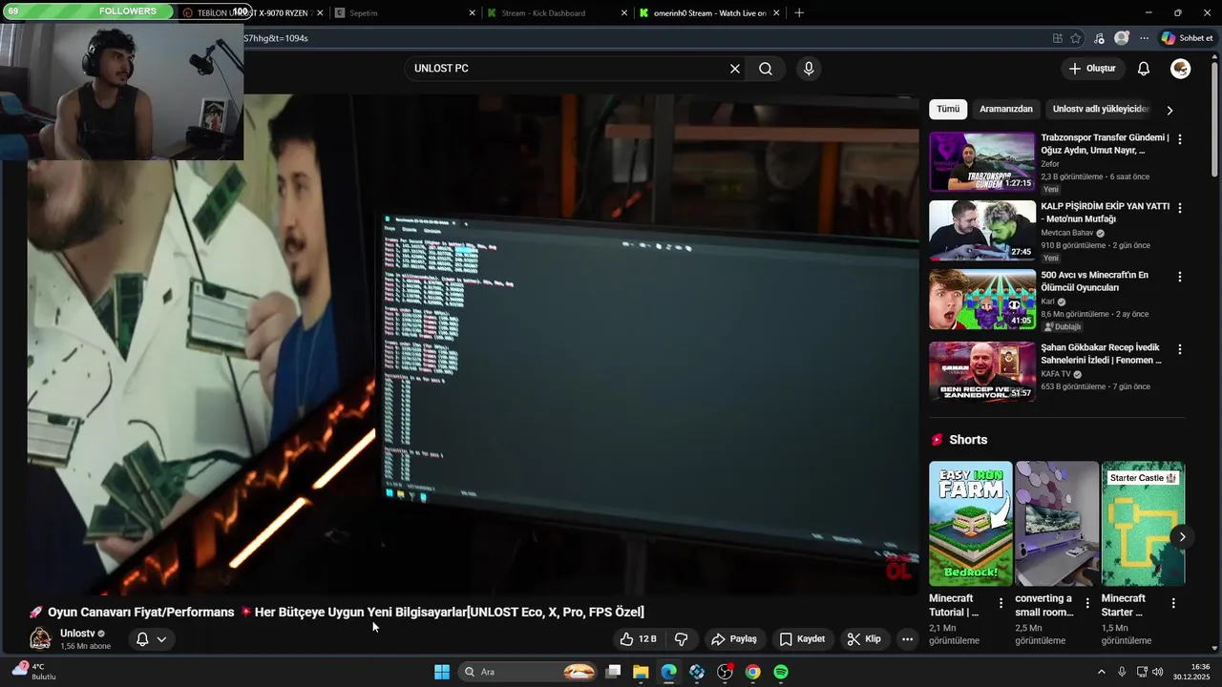Viewport: 1222px width, 687px height.
Task: Like the video with 12 B likes
Action: point(638,639)
